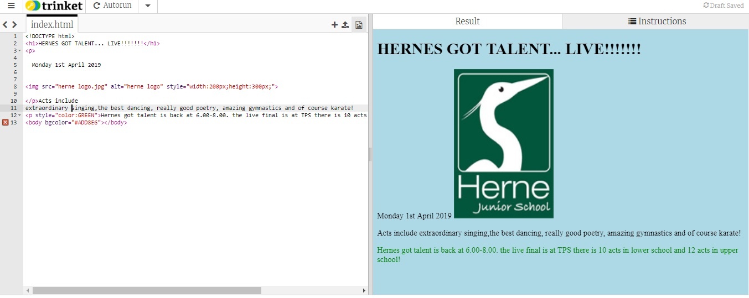Click the h1 code on line 2
This screenshot has height=298, width=749.
click(92, 43)
